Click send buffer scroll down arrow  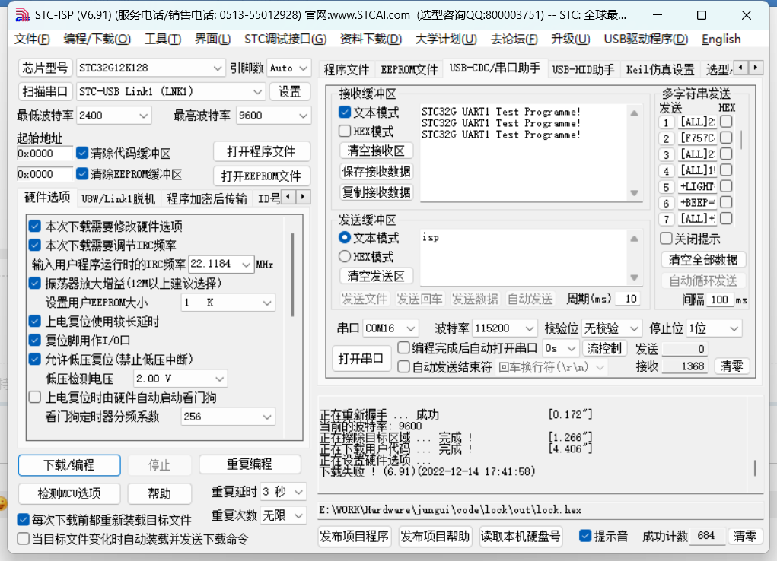click(633, 279)
